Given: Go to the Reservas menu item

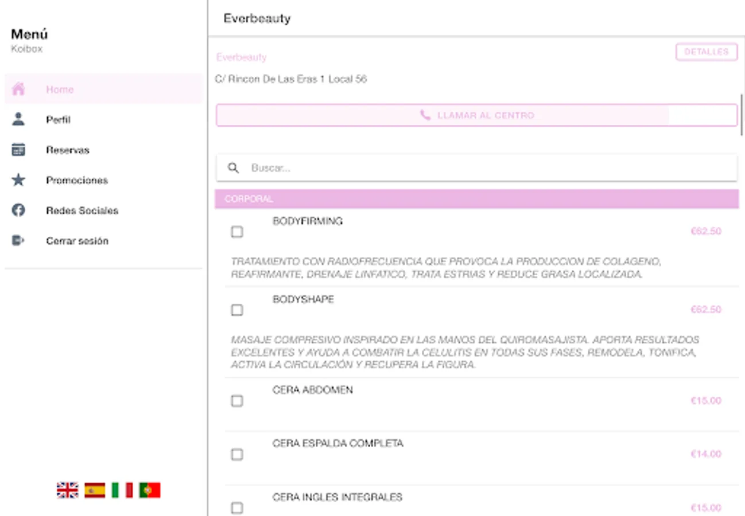Looking at the screenshot, I should [68, 150].
